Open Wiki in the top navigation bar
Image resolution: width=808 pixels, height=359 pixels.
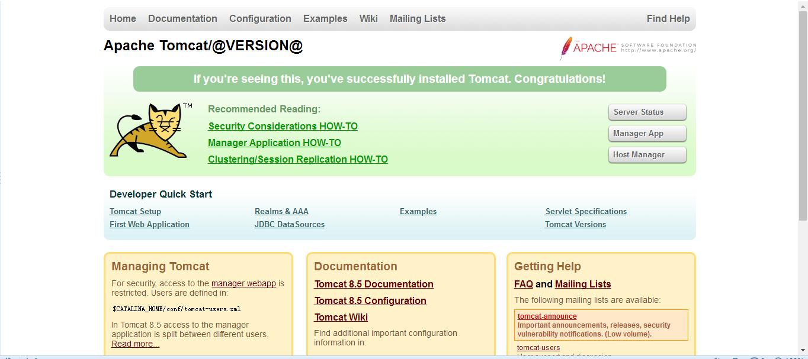[x=368, y=18]
